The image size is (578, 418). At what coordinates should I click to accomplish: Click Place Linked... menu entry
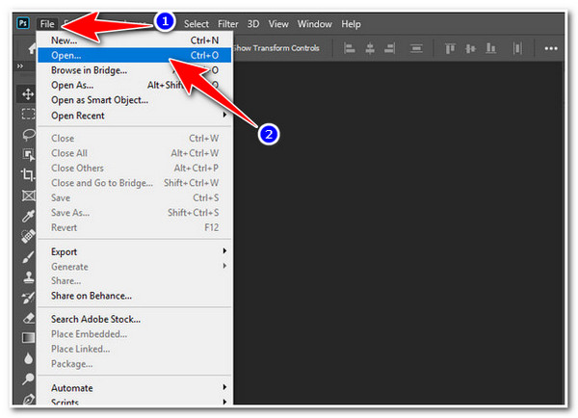(x=135, y=349)
